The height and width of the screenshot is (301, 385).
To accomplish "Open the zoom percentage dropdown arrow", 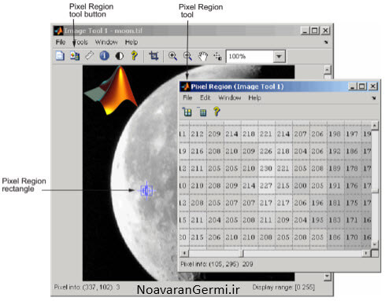I will click(279, 57).
